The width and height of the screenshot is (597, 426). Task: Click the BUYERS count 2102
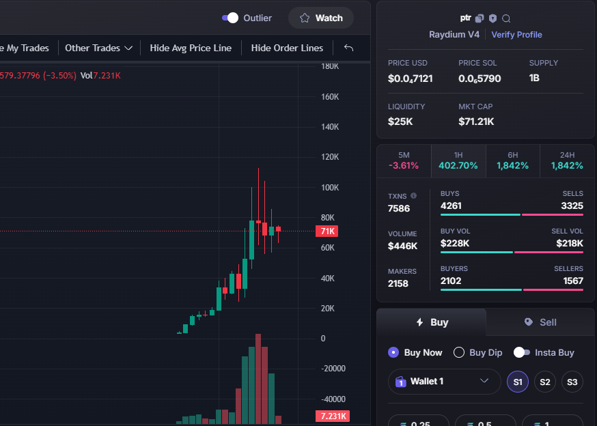pyautogui.click(x=451, y=281)
